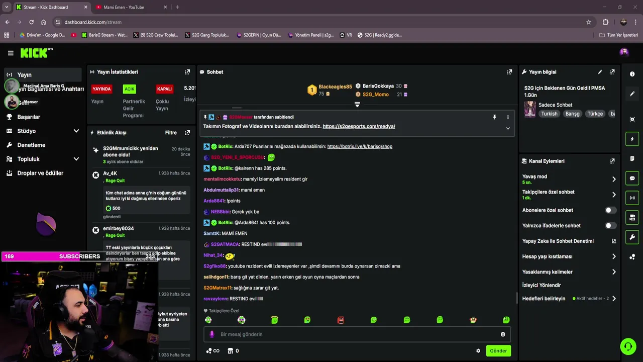This screenshot has height=362, width=643.
Task: Pop out the Etkinlik Akışı panel
Action: (187, 133)
